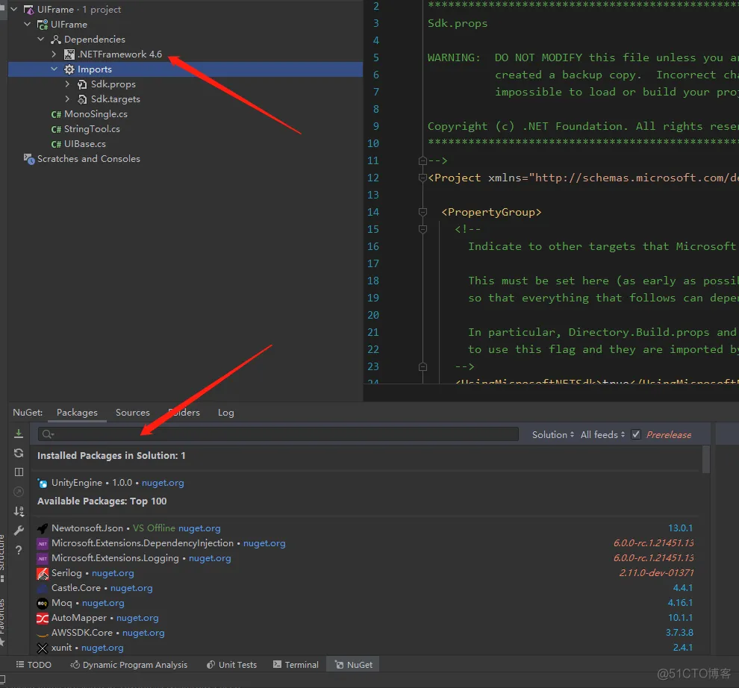
Task: Collapse the UIFrame project node
Action: coord(28,24)
